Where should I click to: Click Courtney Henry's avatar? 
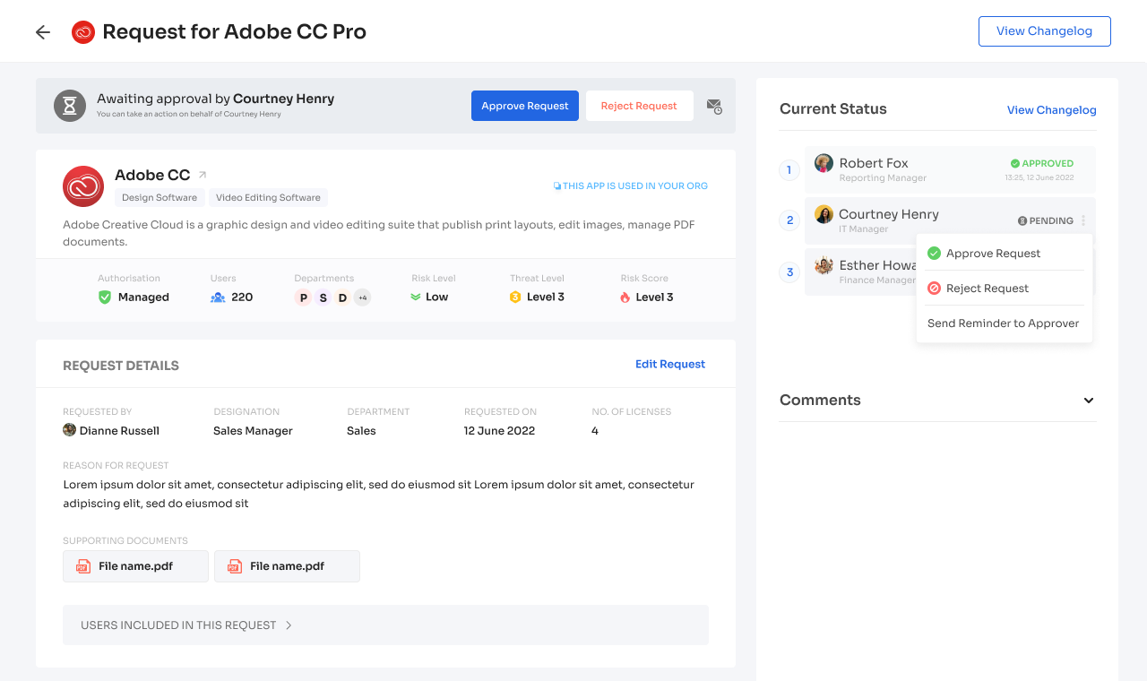coord(824,214)
